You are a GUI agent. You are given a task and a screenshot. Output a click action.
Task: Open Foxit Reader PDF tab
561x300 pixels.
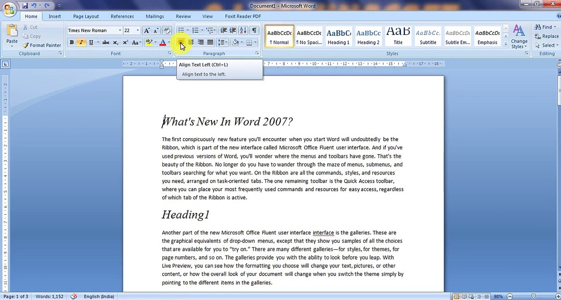(243, 16)
